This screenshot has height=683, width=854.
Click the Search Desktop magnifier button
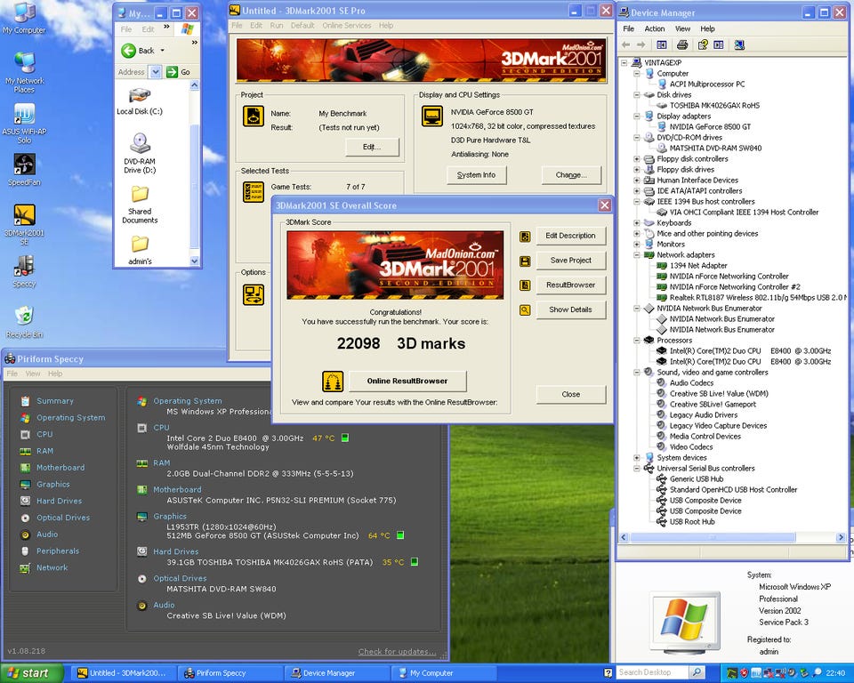pyautogui.click(x=697, y=672)
